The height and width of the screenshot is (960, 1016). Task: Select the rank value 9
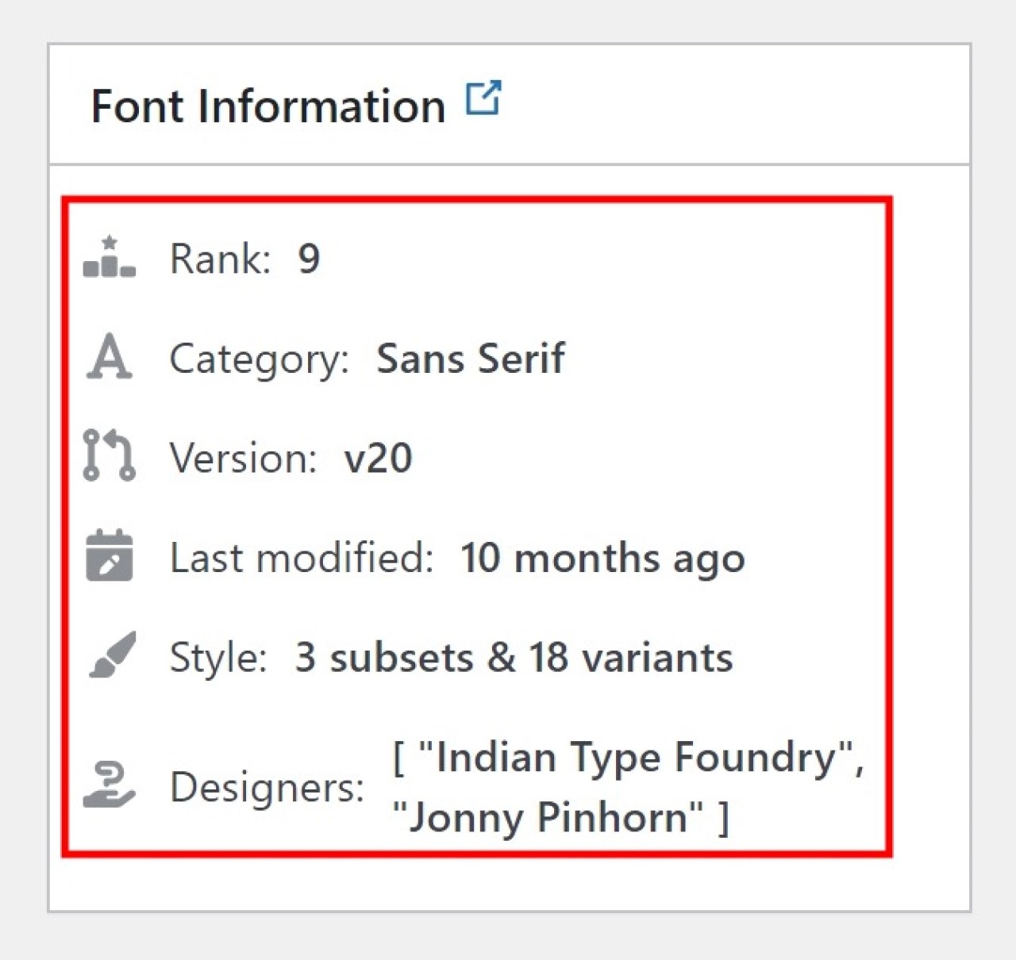(310, 258)
